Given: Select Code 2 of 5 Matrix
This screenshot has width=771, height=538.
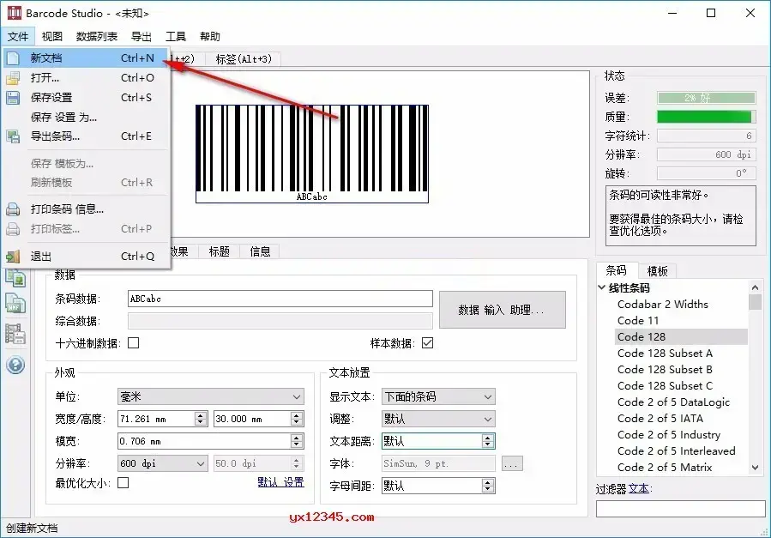Looking at the screenshot, I should 665,467.
